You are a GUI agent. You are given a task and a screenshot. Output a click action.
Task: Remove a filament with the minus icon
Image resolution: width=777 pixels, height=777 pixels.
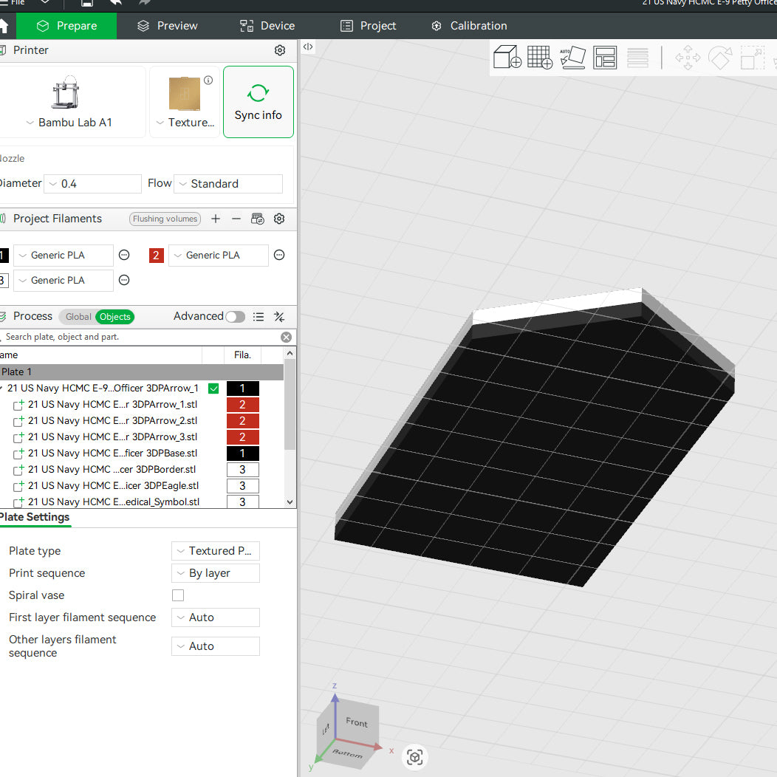[236, 219]
